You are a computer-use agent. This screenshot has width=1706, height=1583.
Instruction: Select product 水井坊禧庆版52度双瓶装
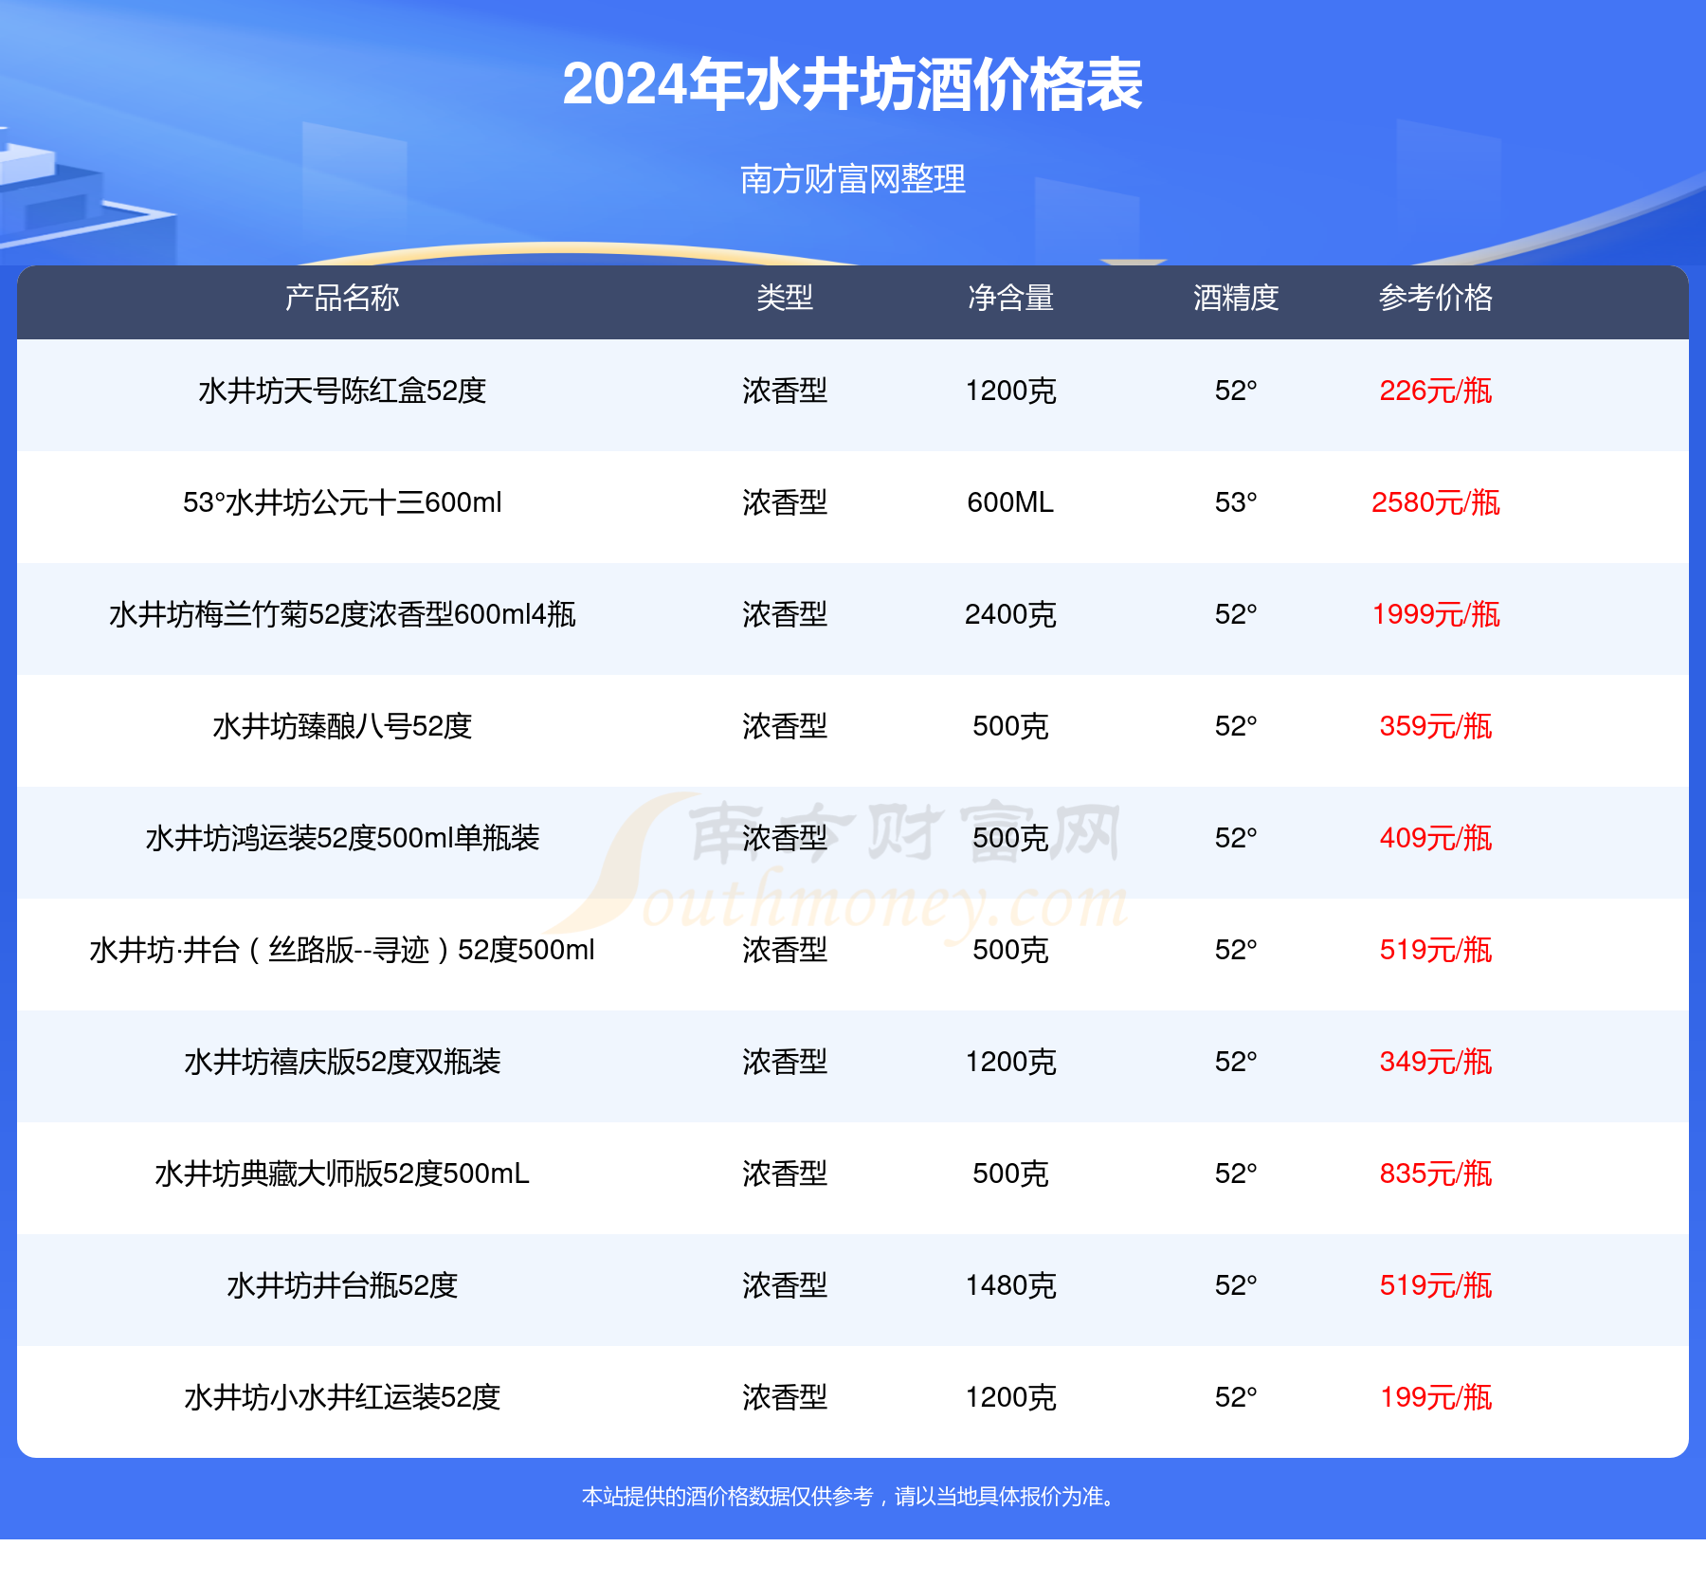click(342, 1062)
